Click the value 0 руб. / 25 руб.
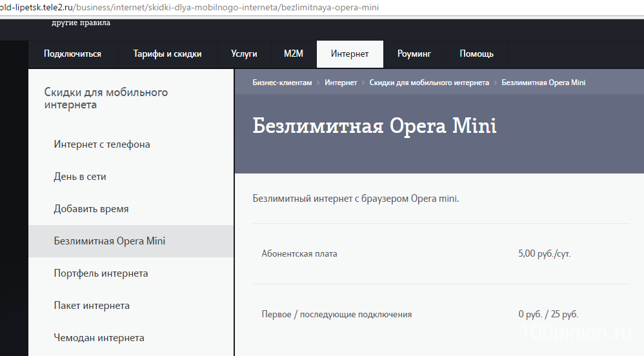644x356 pixels. [548, 314]
